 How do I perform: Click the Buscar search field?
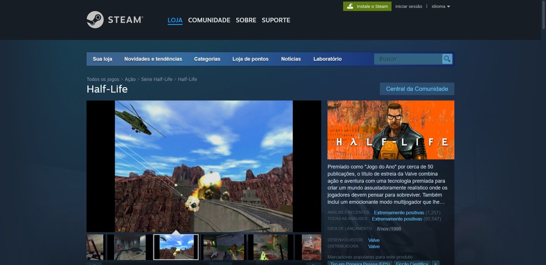tap(408, 59)
